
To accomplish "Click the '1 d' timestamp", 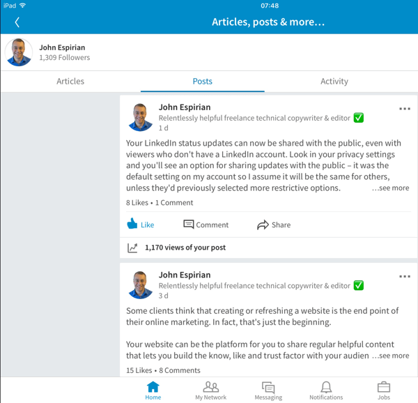I will [164, 128].
